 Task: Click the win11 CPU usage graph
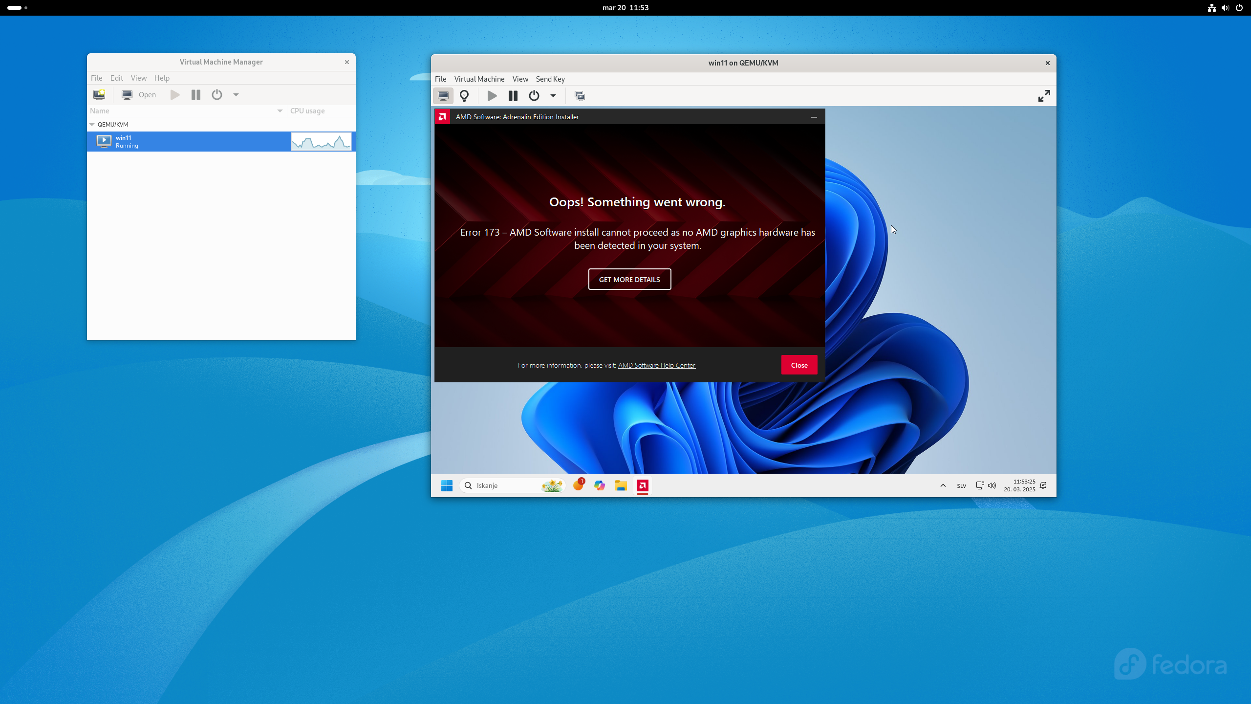tap(321, 142)
